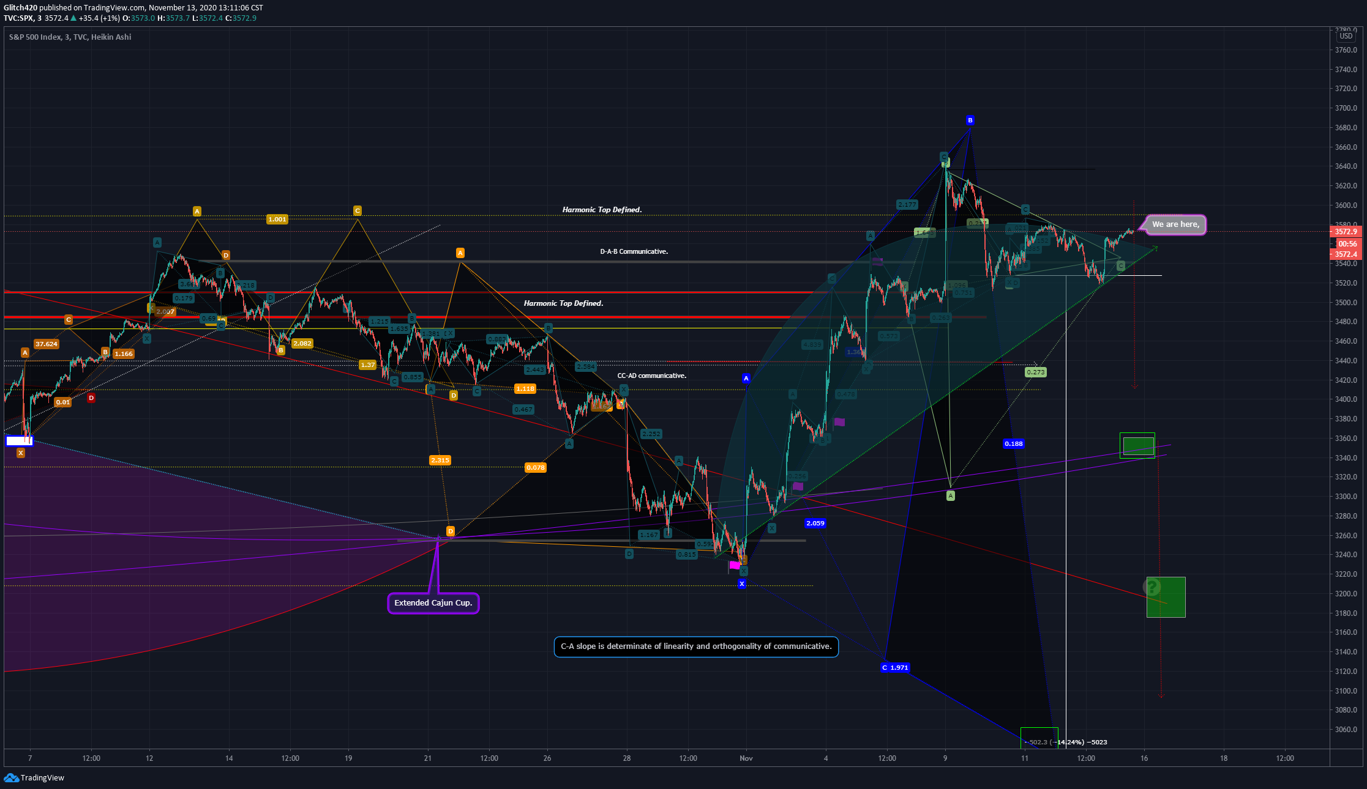This screenshot has width=1367, height=789.
Task: Click the 3700.0 price axis label
Action: pos(1346,108)
